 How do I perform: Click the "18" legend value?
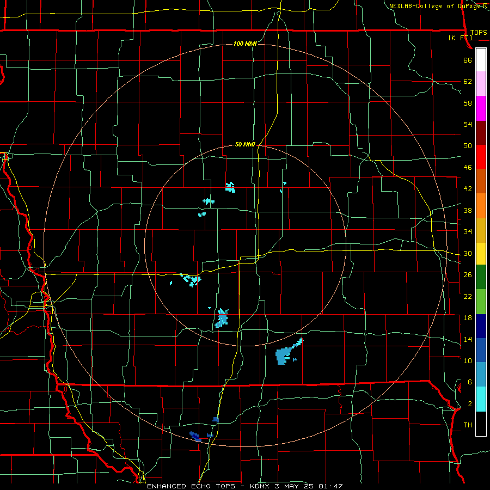tap(468, 318)
